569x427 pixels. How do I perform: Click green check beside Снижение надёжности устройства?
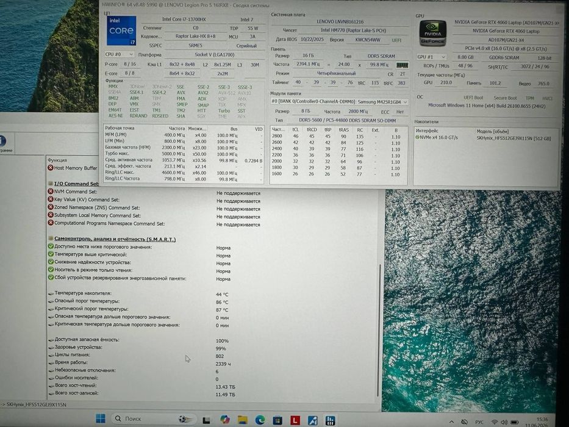click(x=51, y=262)
